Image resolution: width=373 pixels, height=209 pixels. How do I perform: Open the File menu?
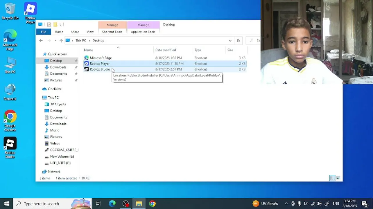tap(43, 32)
